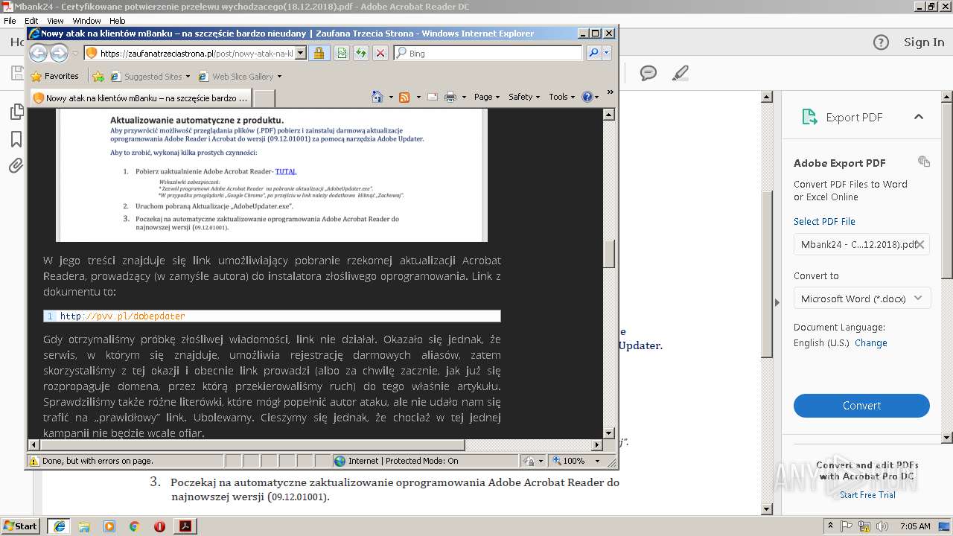Open the security lock report icon
Screen dimensions: 953x536
pos(319,53)
